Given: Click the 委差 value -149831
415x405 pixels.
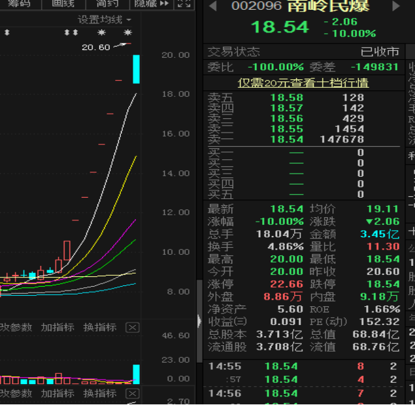Looking at the screenshot, I should pos(375,67).
